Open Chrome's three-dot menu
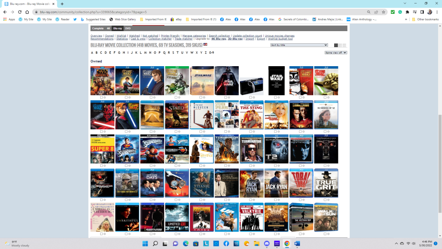This screenshot has width=442, height=249. click(x=437, y=12)
